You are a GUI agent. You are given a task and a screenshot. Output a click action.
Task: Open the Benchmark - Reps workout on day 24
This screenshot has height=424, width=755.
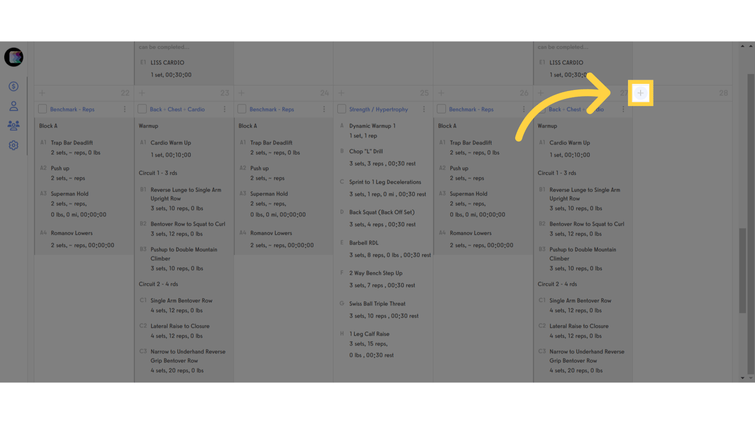point(272,109)
